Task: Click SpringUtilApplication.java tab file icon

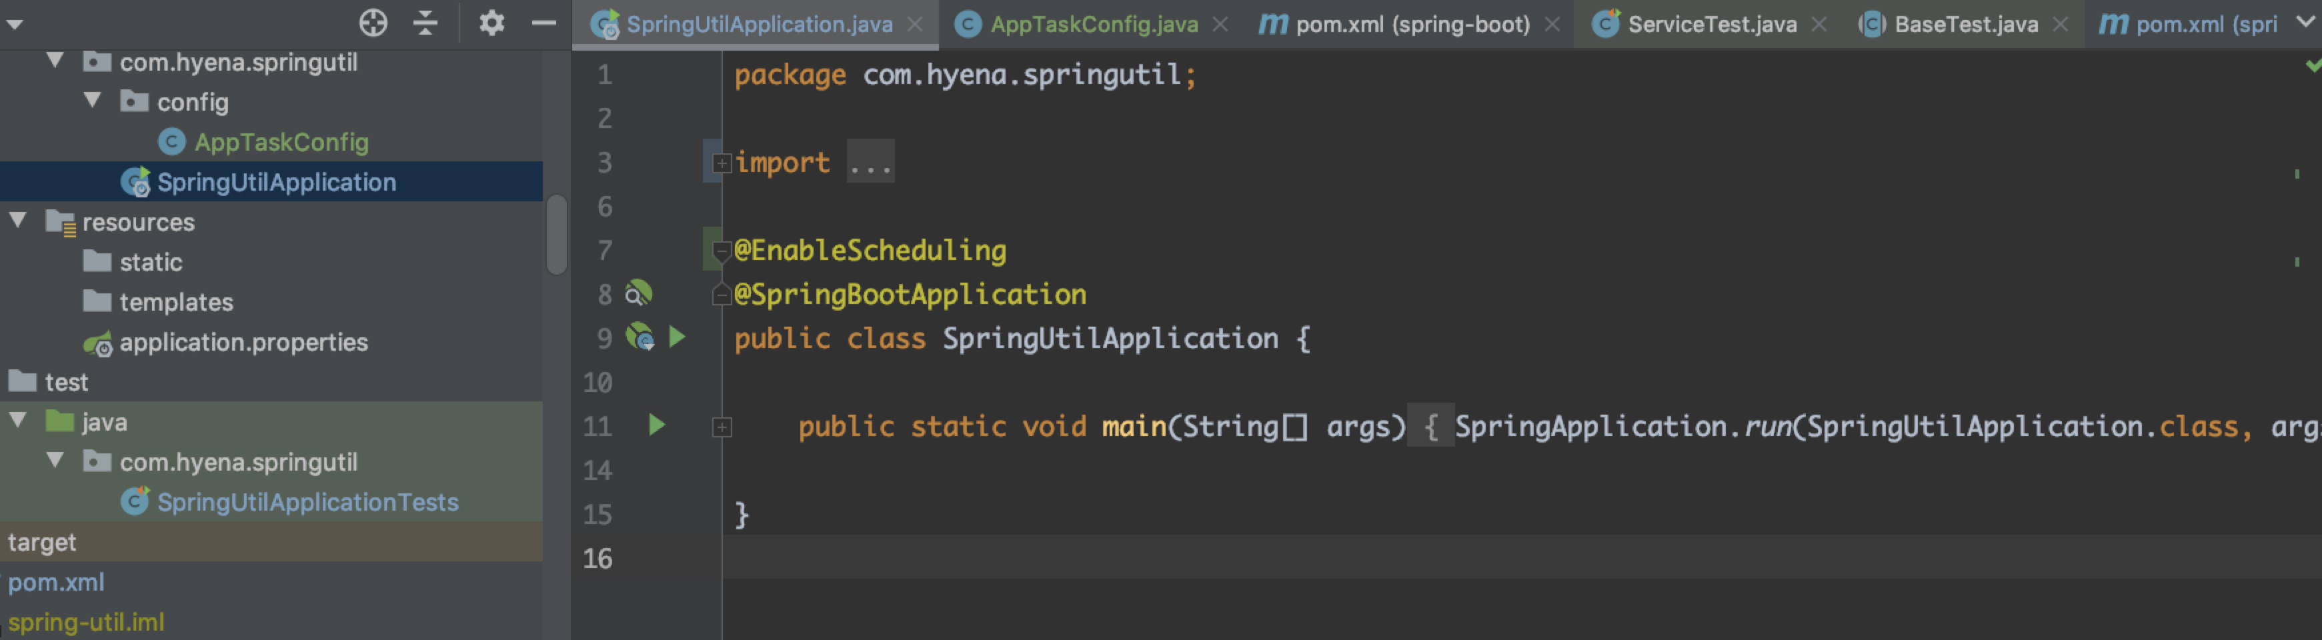Action: coord(604,25)
